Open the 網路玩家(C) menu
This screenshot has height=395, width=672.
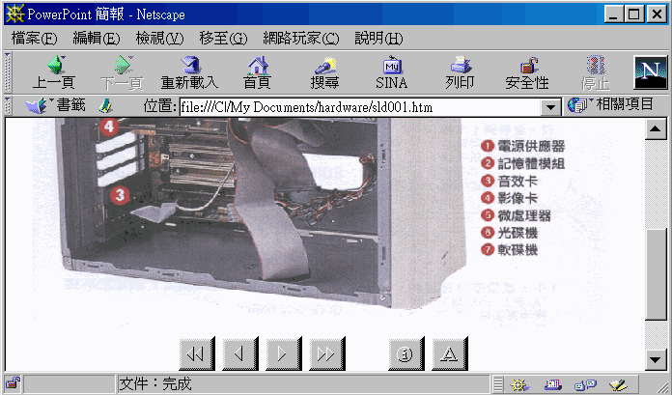pos(302,39)
